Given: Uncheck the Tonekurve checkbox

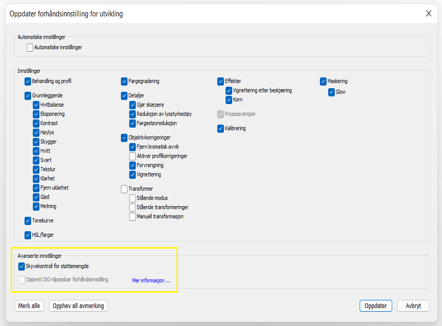Looking at the screenshot, I should (x=28, y=221).
